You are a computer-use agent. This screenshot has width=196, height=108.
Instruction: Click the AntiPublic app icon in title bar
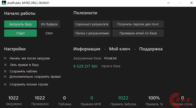[4, 3]
